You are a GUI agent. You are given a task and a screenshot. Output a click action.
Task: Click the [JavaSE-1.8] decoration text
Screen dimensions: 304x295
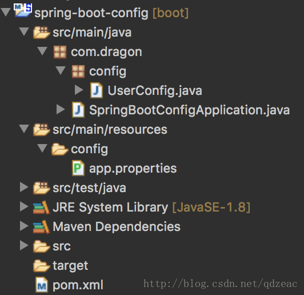(211, 208)
